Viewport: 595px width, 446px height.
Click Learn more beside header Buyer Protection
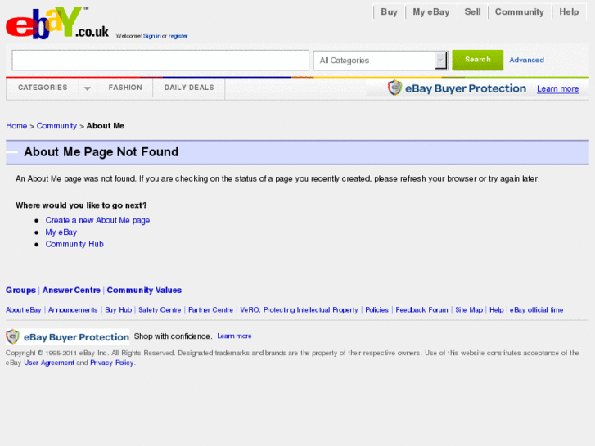click(x=557, y=89)
